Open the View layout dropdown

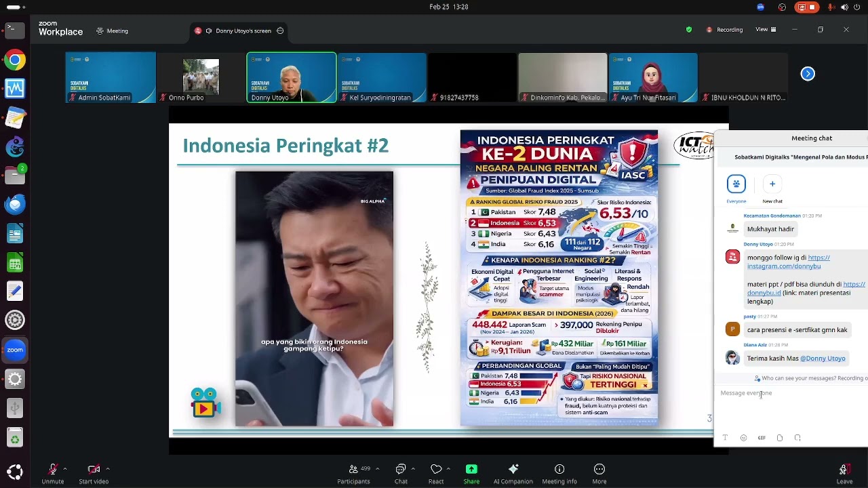[x=766, y=30]
